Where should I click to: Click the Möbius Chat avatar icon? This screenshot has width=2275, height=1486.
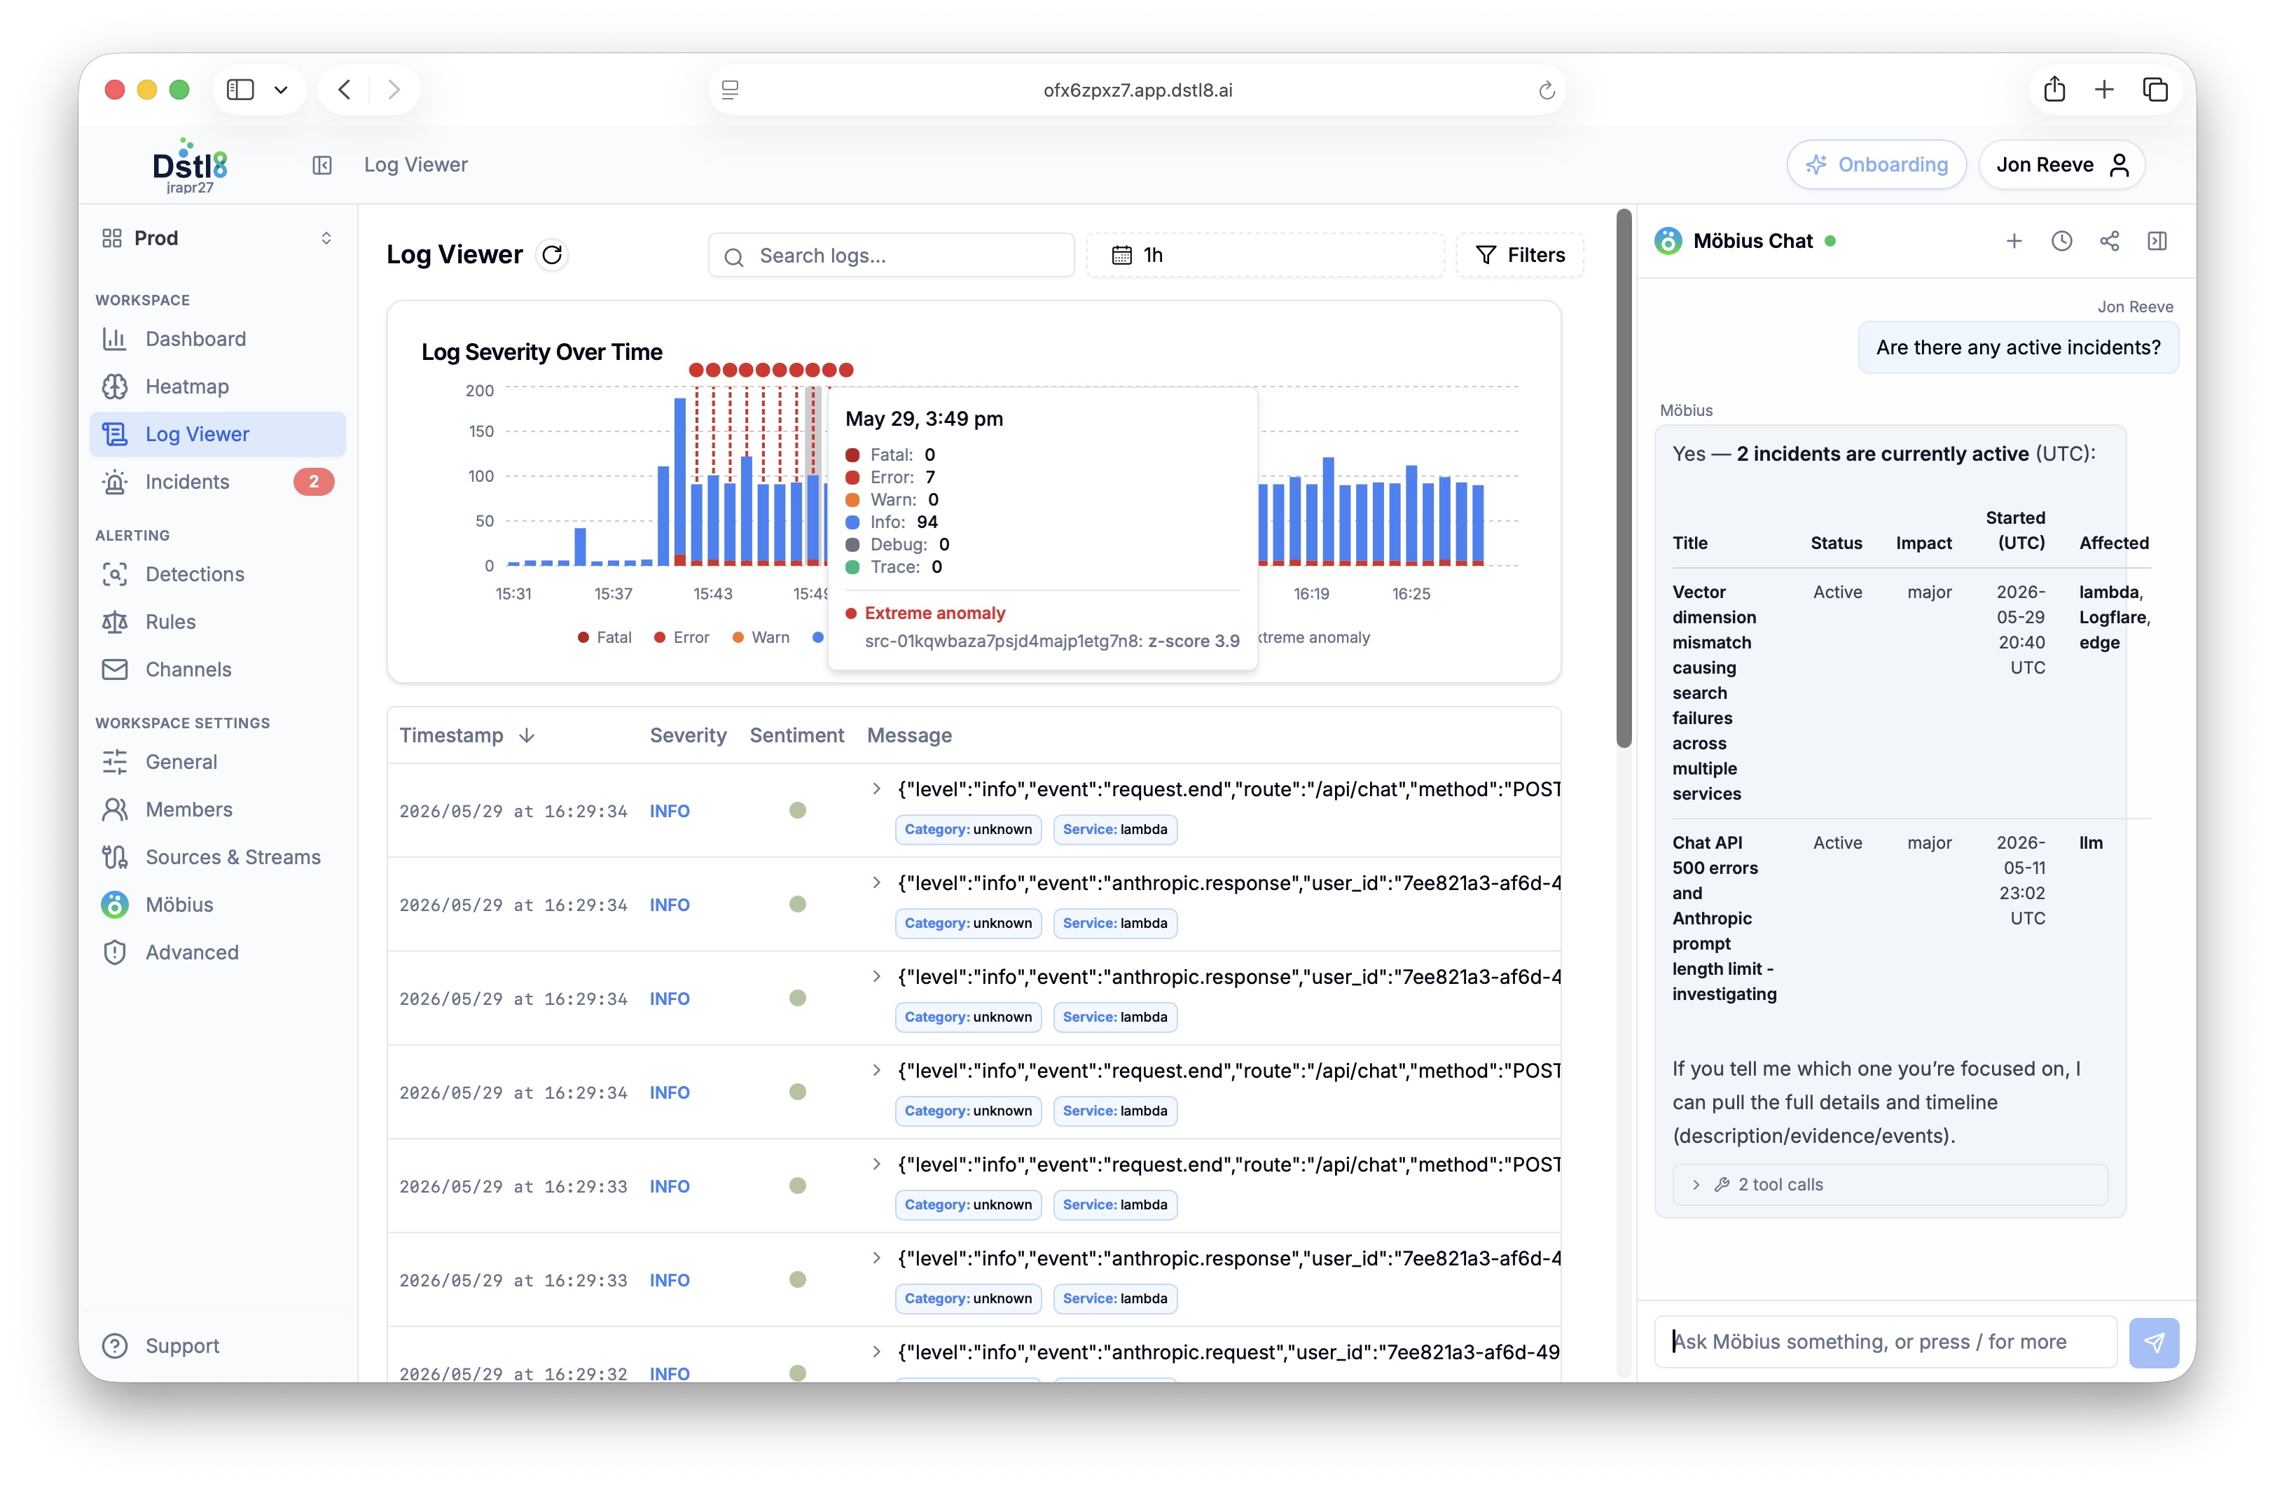coord(1668,241)
